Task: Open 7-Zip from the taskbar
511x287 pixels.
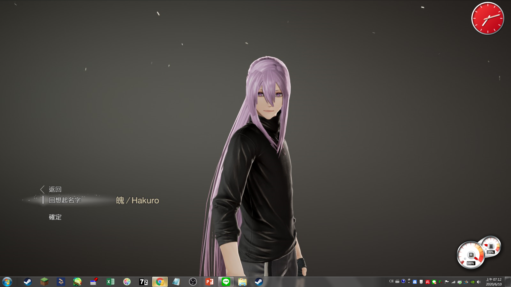Action: (143, 282)
